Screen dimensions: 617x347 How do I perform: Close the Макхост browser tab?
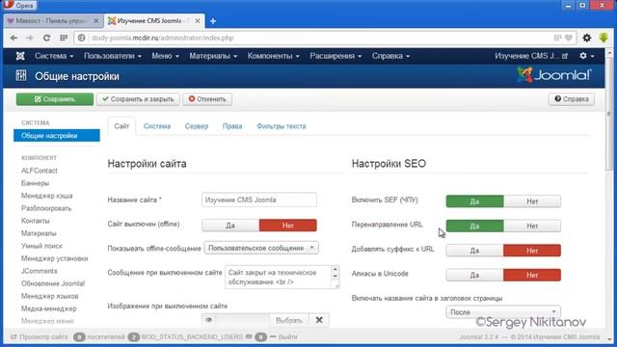[x=96, y=21]
